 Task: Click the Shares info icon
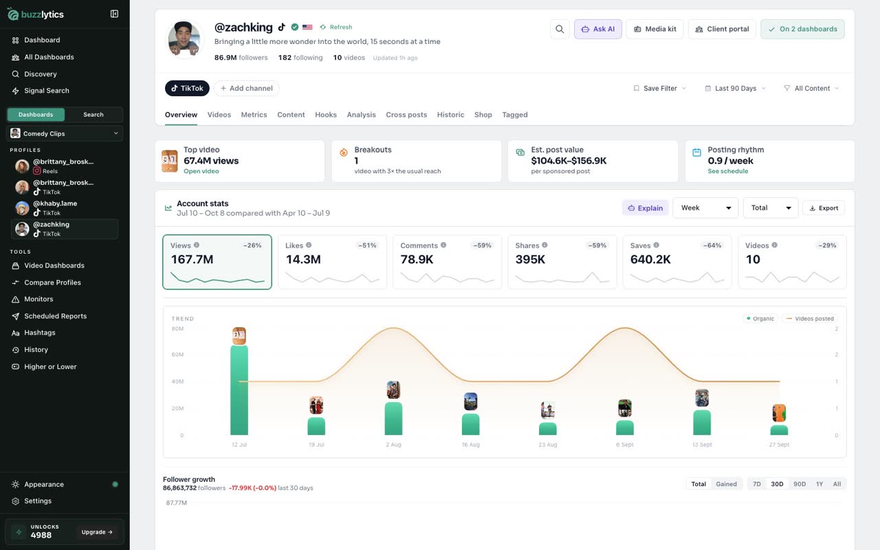544,245
